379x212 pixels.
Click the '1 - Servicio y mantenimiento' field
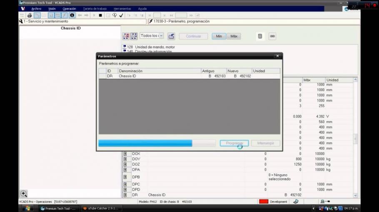point(82,22)
